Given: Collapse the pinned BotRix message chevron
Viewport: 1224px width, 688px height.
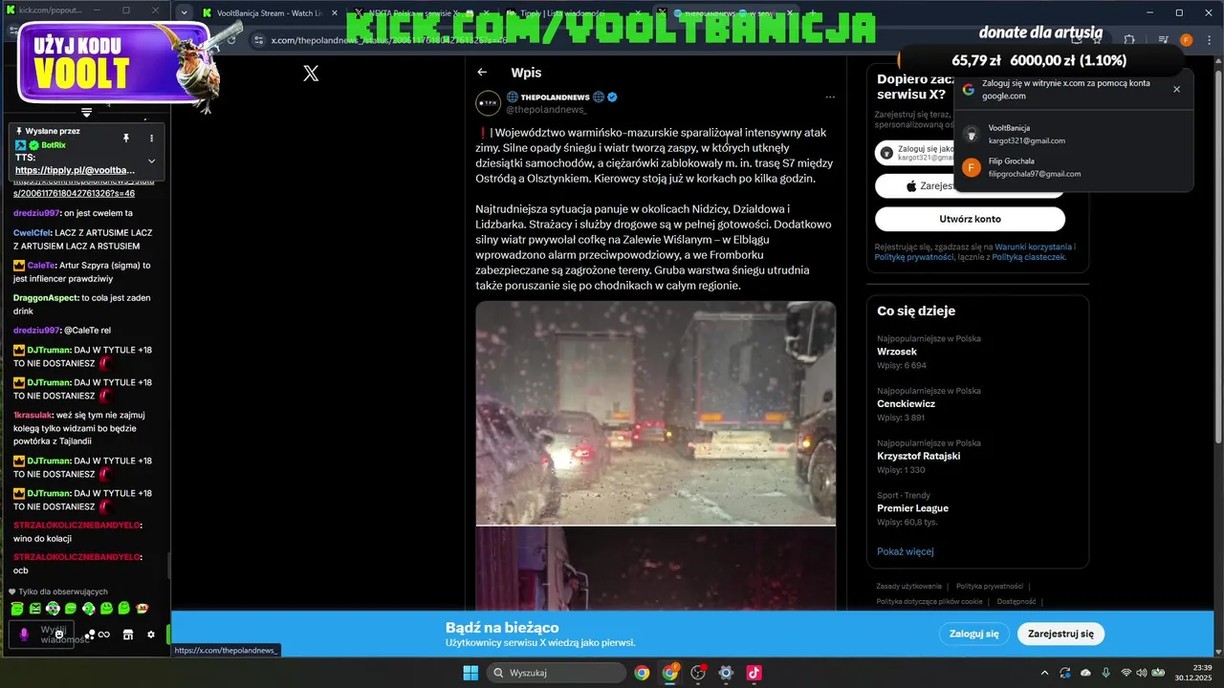Looking at the screenshot, I should pyautogui.click(x=151, y=161).
